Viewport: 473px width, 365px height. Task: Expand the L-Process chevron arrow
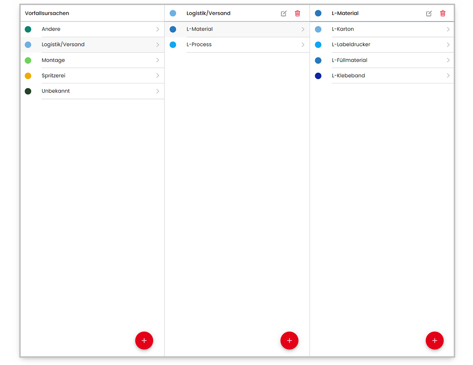click(x=303, y=45)
